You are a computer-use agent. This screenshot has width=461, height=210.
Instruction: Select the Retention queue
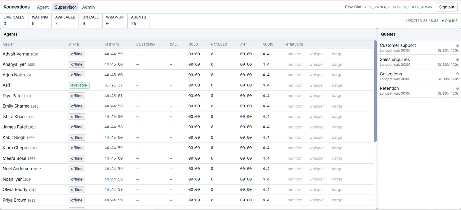[x=419, y=91]
